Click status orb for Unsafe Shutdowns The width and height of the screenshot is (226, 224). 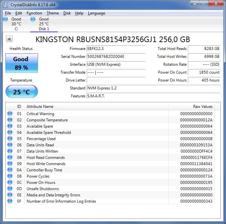tap(10, 188)
